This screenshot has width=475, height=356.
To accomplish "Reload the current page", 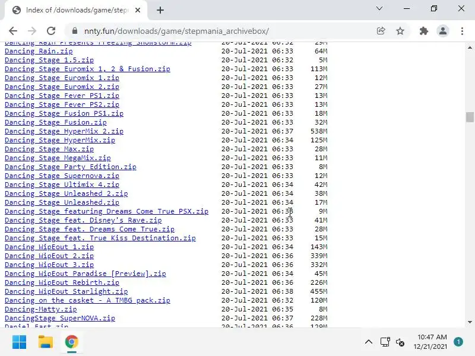I will coord(51,31).
